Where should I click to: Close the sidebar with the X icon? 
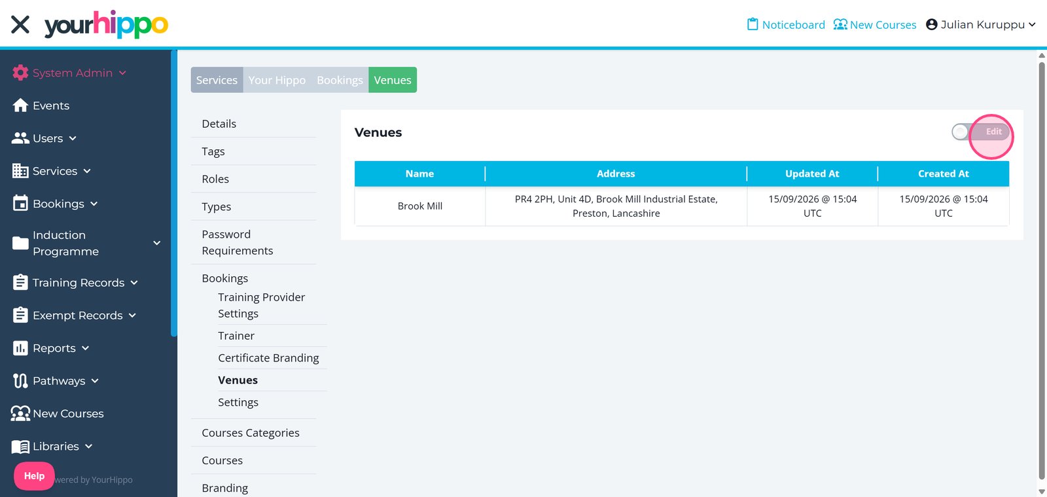pos(20,25)
